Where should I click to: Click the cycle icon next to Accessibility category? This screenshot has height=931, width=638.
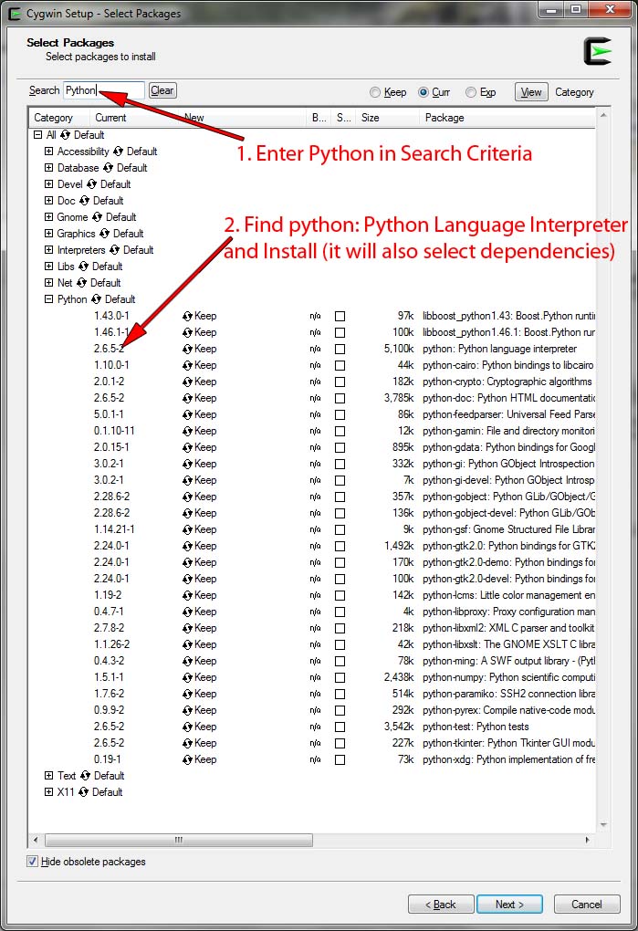118,152
